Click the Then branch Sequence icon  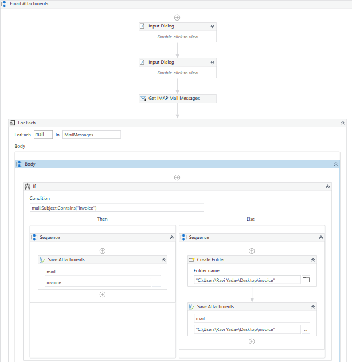tap(34, 237)
